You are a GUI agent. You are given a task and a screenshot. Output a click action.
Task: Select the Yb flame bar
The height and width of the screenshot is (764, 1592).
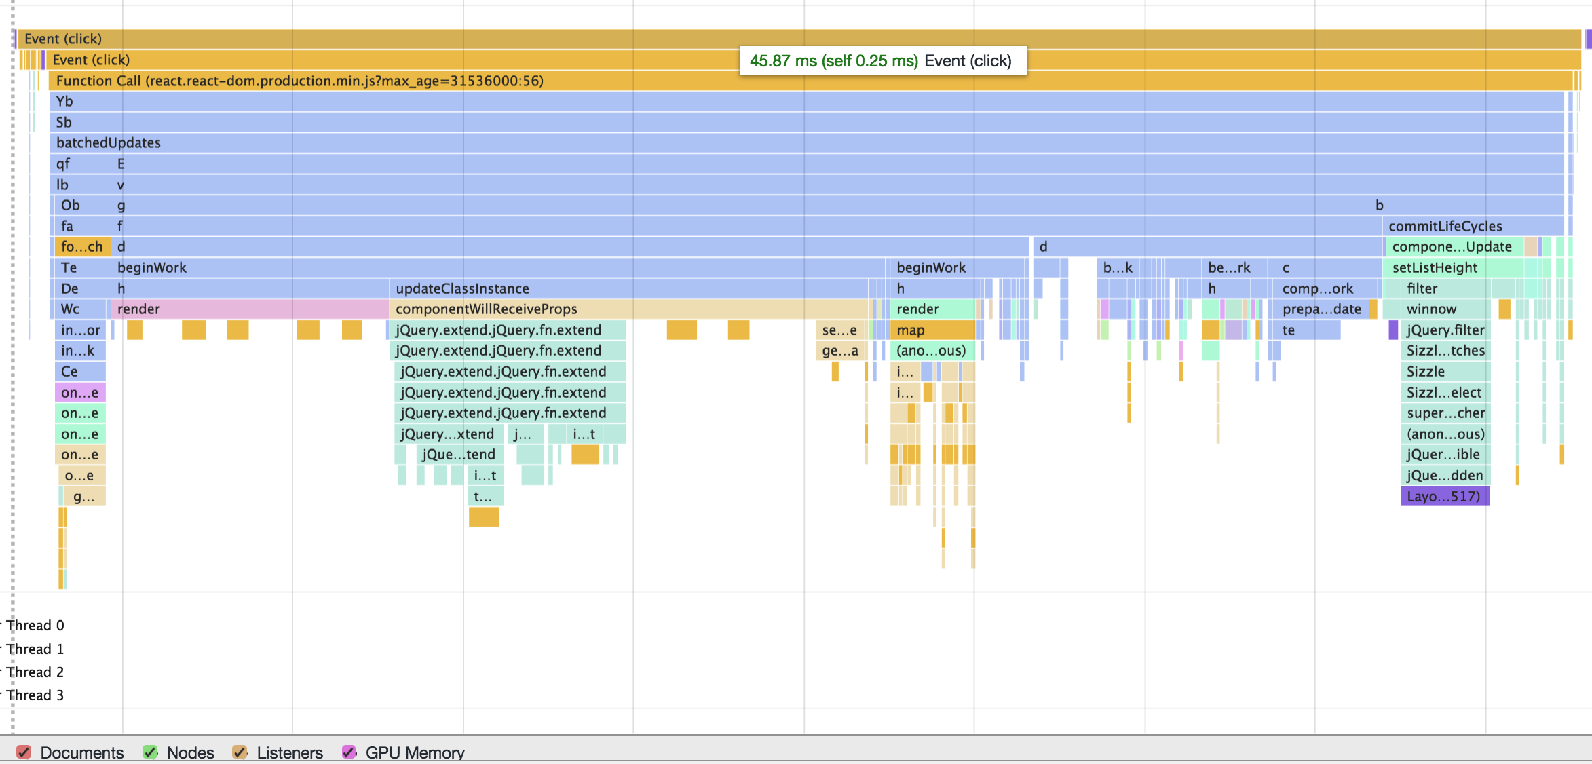click(808, 101)
